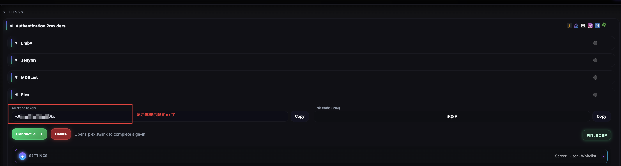Click the magenta checkmark provider icon
The image size is (621, 166).
[590, 26]
